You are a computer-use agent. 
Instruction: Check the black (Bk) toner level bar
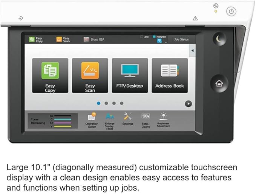pos(63,116)
